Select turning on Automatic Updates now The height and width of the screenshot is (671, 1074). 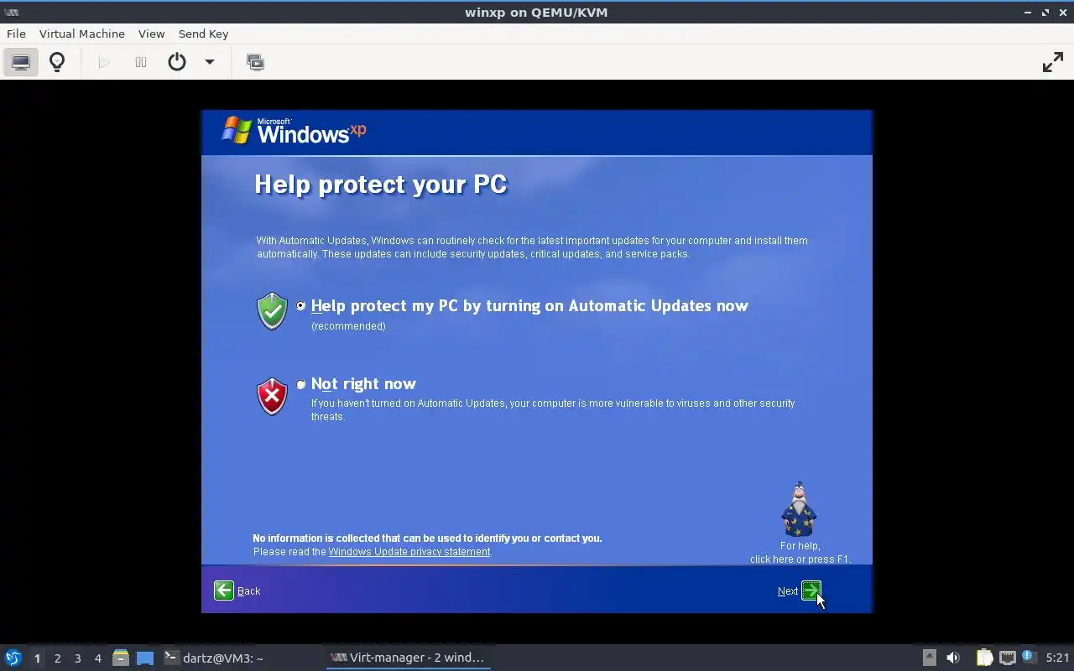[x=300, y=306]
